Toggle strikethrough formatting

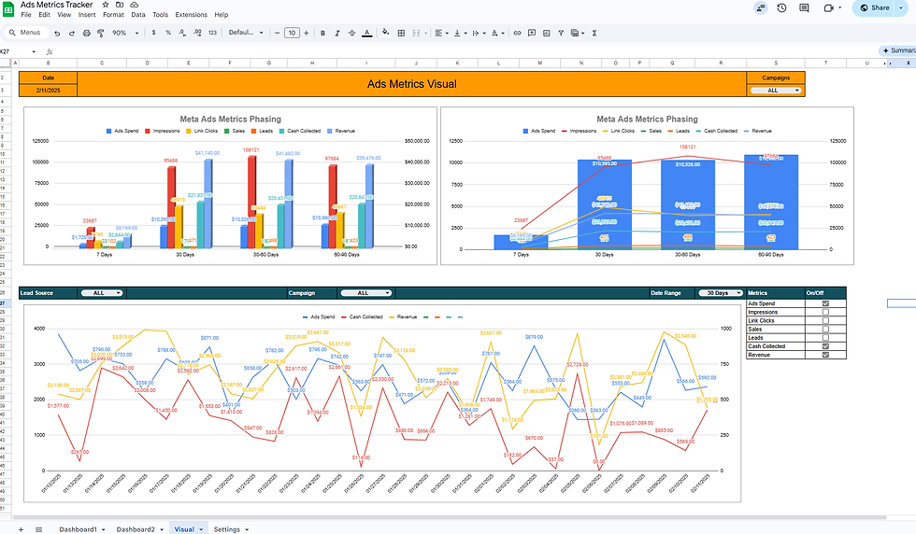pos(351,34)
